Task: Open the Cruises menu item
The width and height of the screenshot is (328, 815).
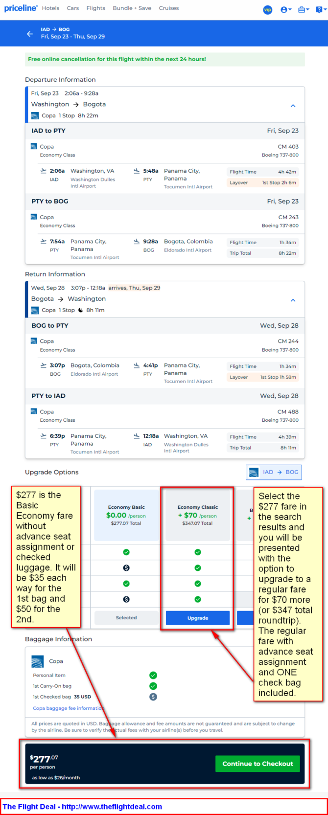Action: [168, 8]
